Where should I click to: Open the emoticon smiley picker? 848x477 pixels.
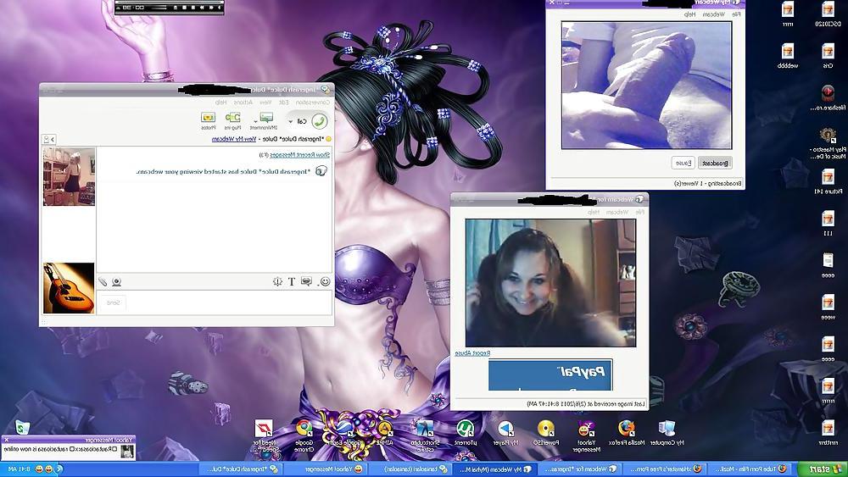coord(325,281)
